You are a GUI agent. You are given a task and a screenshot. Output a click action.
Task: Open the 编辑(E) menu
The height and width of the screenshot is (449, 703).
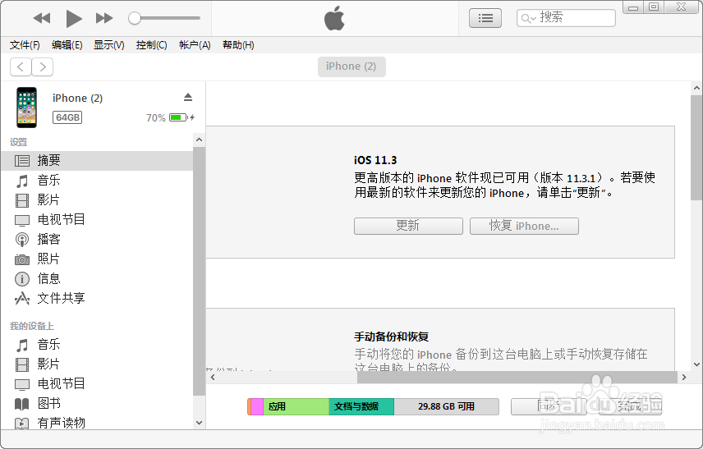pos(67,45)
